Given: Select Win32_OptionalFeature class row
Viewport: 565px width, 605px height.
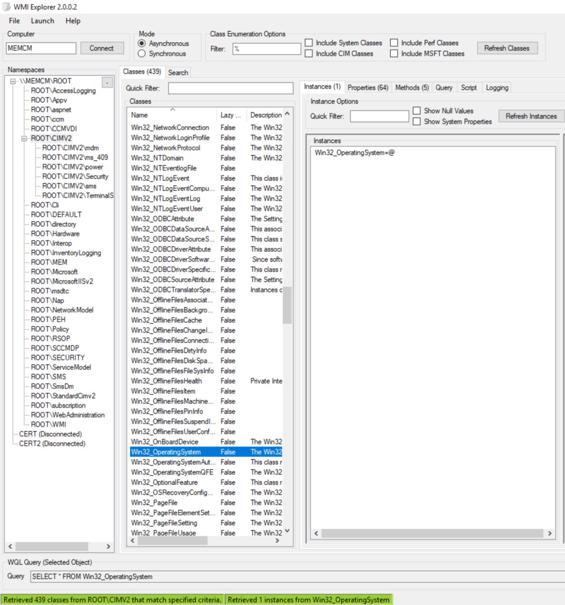Looking at the screenshot, I should (x=206, y=482).
